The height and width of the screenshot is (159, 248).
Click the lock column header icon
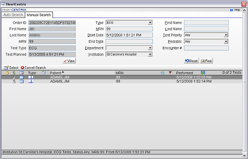(x=7, y=73)
